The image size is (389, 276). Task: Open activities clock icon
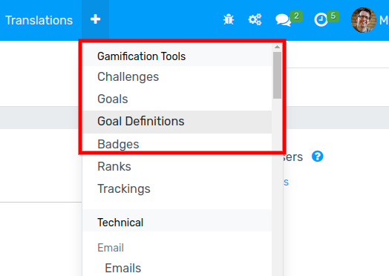point(321,20)
